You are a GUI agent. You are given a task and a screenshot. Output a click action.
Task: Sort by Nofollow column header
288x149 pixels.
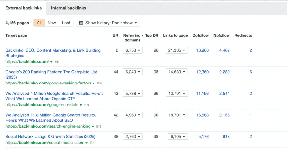222,35
